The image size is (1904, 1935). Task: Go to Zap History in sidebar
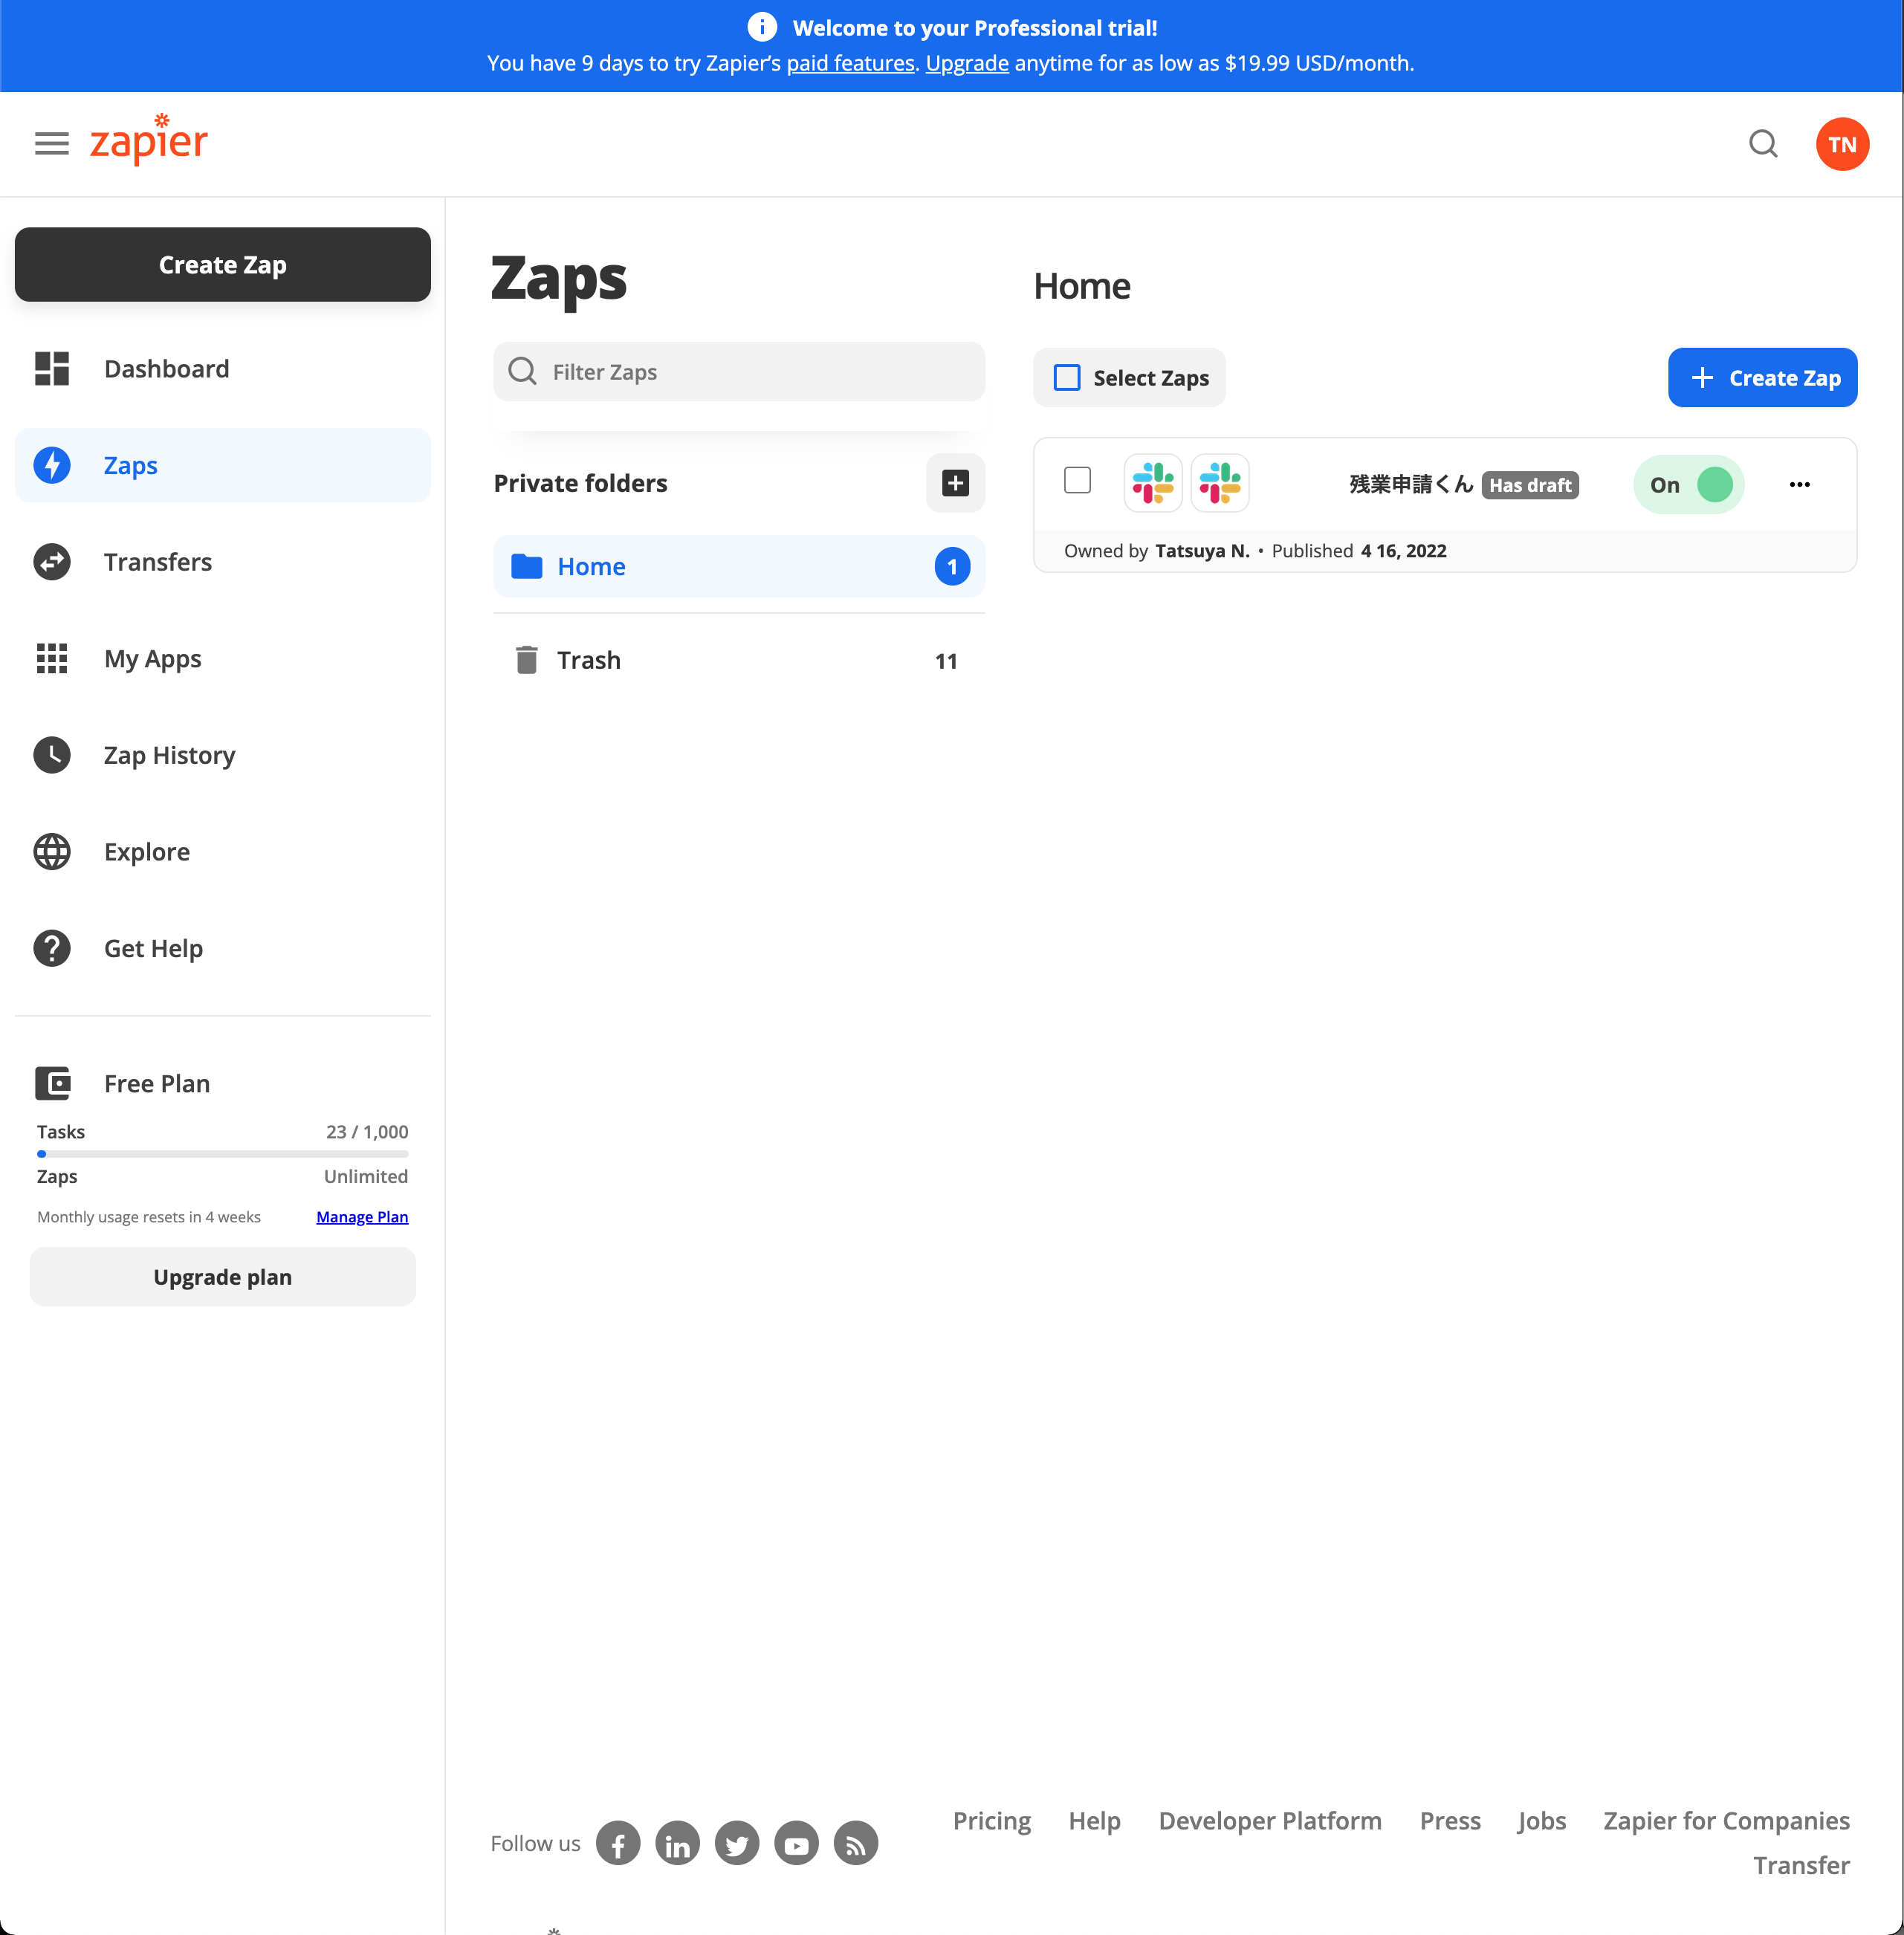pos(169,755)
